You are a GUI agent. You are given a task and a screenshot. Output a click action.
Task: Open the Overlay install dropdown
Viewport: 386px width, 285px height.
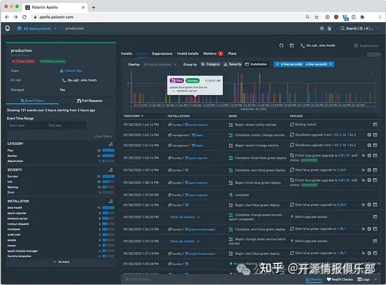pos(160,64)
